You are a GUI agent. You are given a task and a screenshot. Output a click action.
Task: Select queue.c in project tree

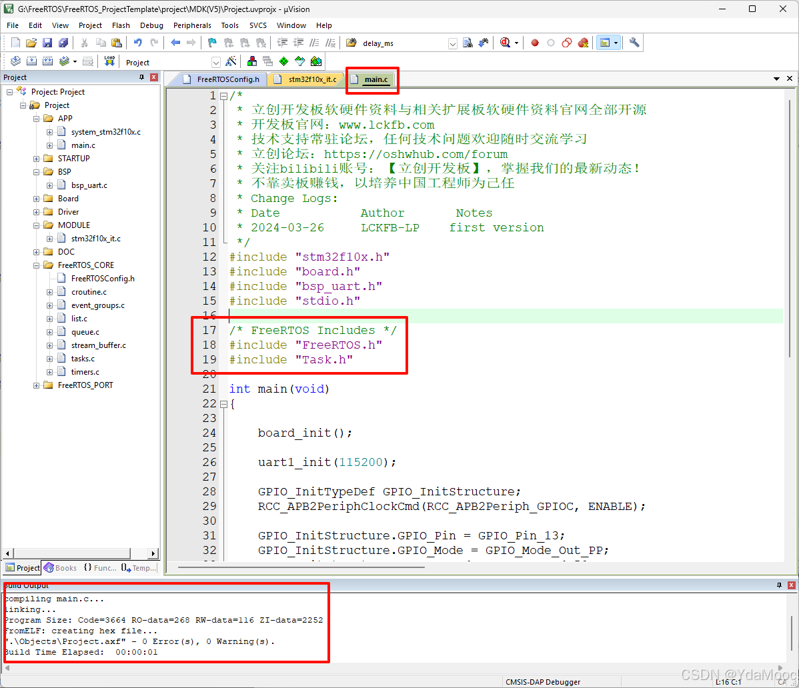pyautogui.click(x=85, y=332)
